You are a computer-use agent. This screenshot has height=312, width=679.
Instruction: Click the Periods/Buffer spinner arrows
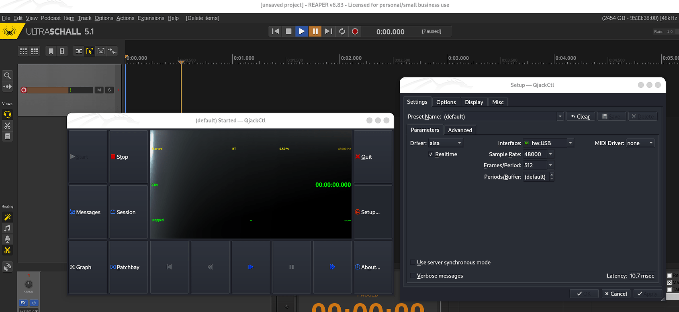[552, 177]
